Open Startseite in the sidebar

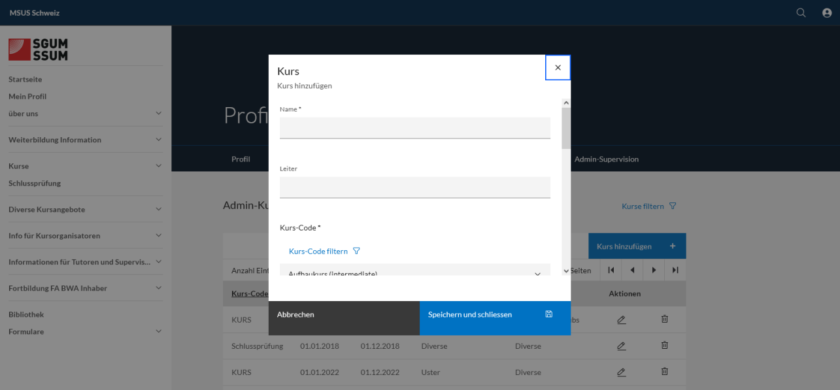pos(25,79)
